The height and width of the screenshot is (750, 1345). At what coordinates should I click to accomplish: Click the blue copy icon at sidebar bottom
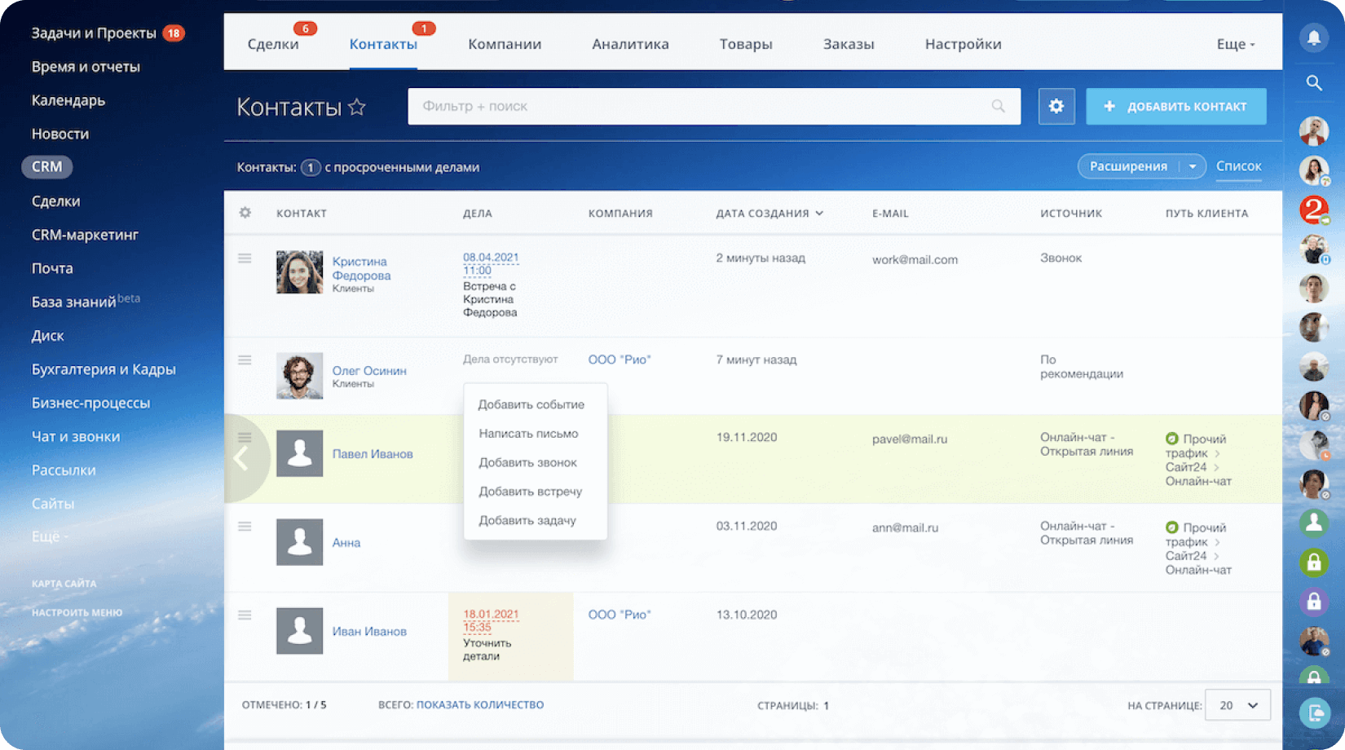point(1314,714)
